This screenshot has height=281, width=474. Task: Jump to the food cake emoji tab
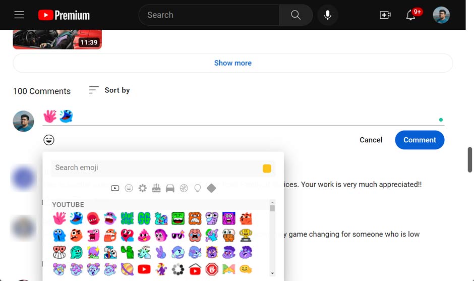pos(156,188)
